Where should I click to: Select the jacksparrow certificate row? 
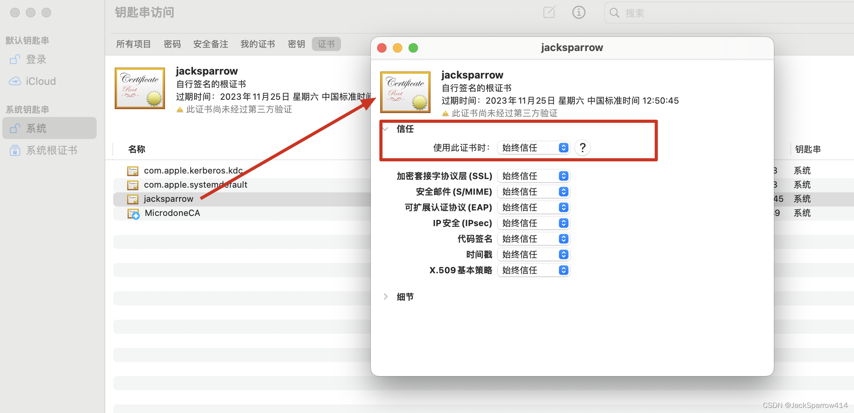242,199
